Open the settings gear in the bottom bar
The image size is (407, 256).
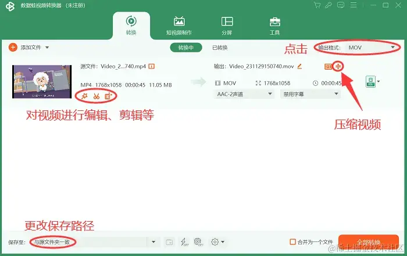click(215, 242)
